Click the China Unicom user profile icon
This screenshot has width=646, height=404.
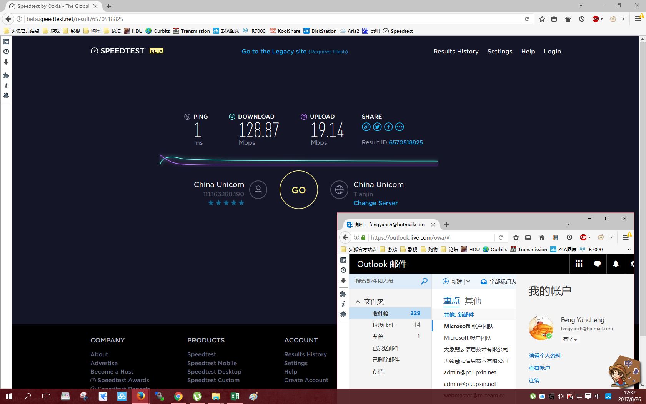pos(258,190)
